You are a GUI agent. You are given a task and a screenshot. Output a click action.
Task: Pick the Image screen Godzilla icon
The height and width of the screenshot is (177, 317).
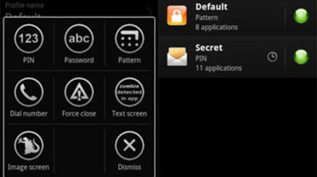(29, 145)
